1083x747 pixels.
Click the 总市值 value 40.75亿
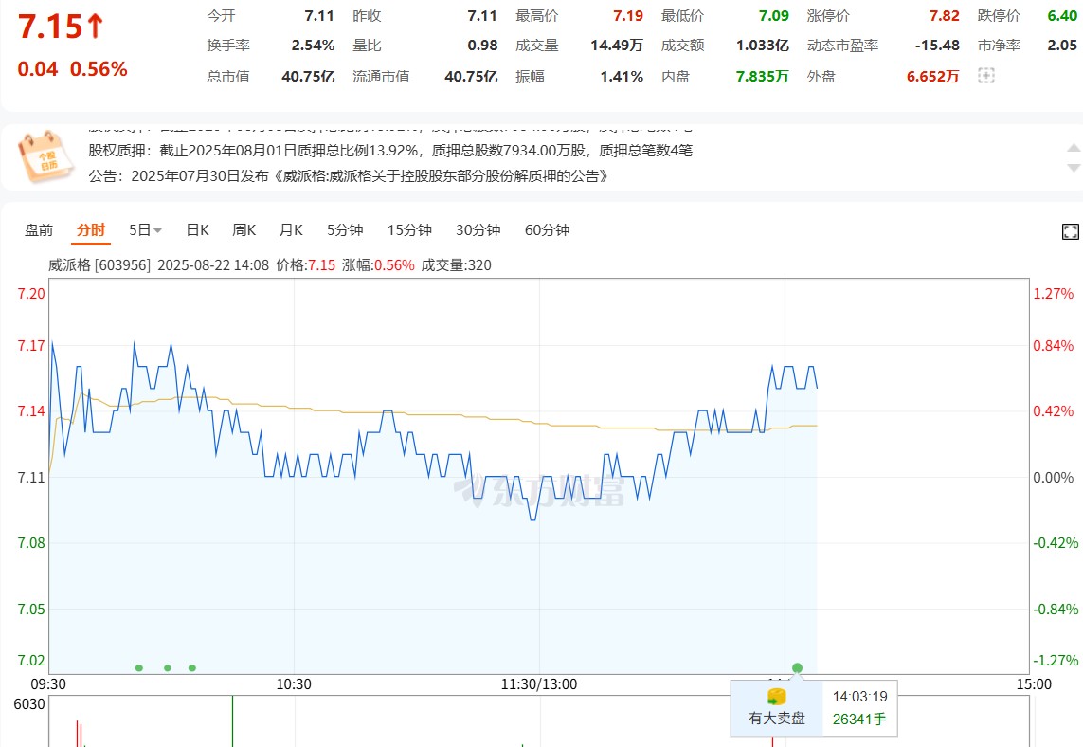[308, 77]
